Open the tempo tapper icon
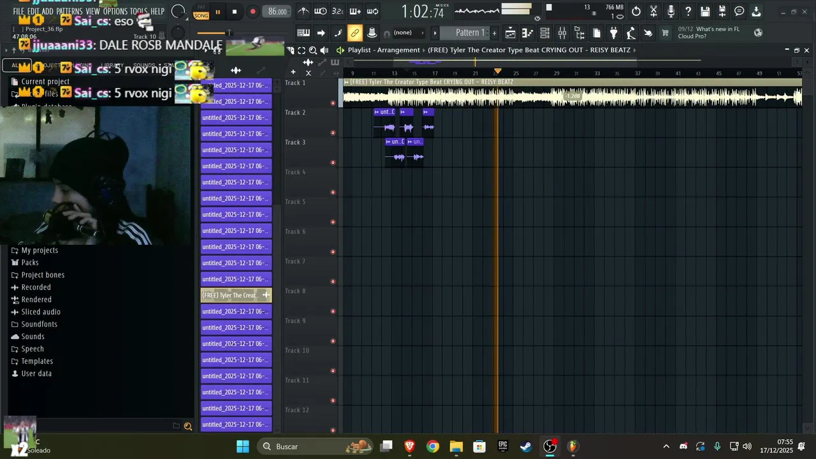The height and width of the screenshot is (459, 816). coord(631,33)
